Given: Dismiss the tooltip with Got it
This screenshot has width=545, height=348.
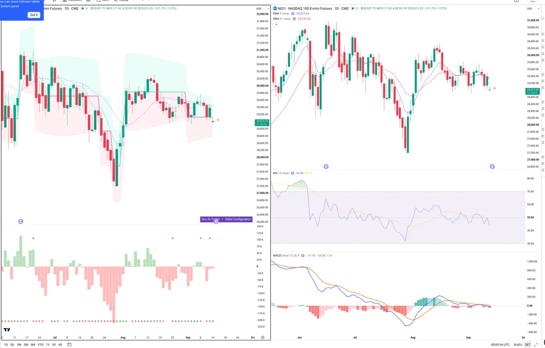Looking at the screenshot, I should point(34,15).
